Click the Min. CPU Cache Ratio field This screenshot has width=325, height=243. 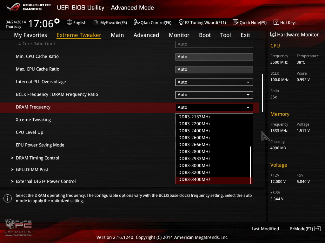click(x=214, y=57)
